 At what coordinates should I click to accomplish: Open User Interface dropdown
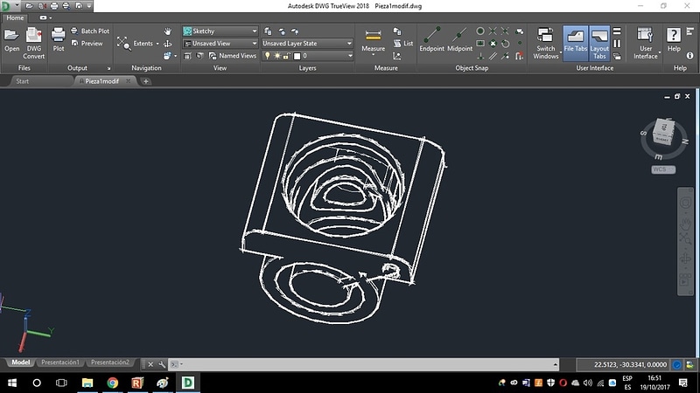(x=646, y=43)
